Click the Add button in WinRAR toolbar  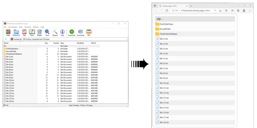coord(8,32)
